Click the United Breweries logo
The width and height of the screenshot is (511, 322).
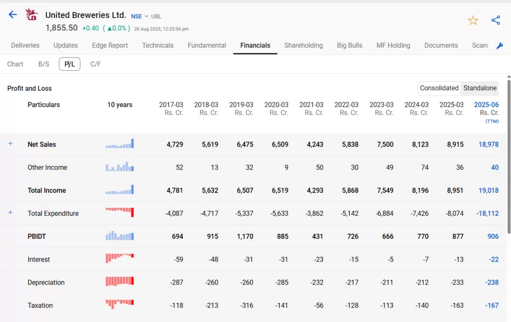coord(31,14)
